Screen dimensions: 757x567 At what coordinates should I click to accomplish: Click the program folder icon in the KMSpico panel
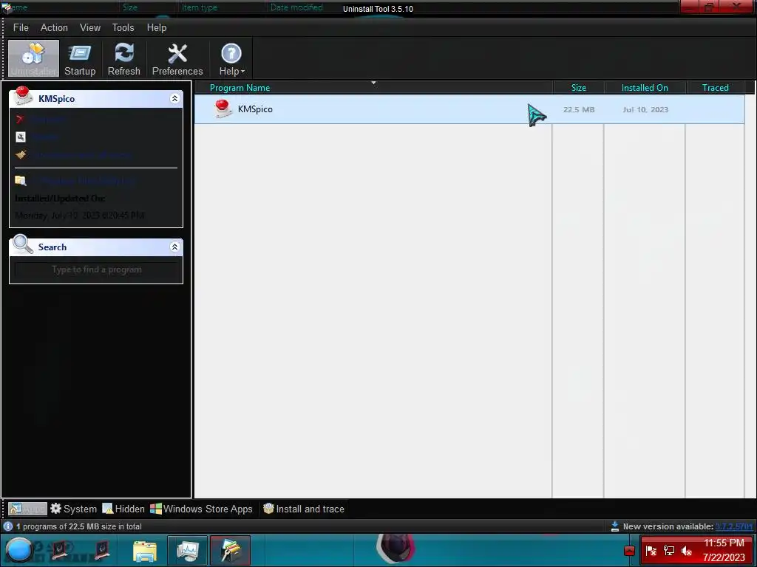(x=20, y=181)
